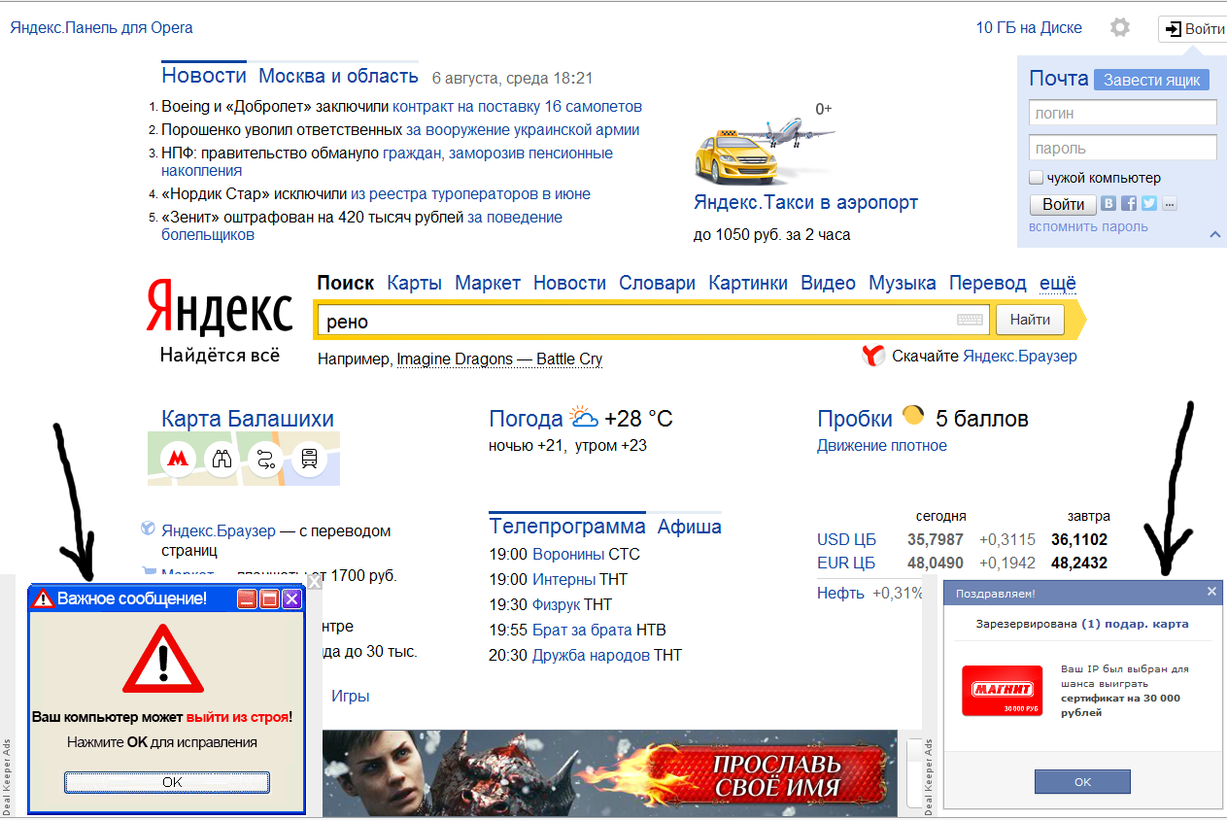Screen dimensions: 1227x820
Task: Sign in with the Facebook icon
Action: [x=1129, y=204]
